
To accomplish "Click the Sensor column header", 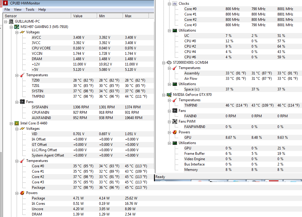I will (x=37, y=16).
